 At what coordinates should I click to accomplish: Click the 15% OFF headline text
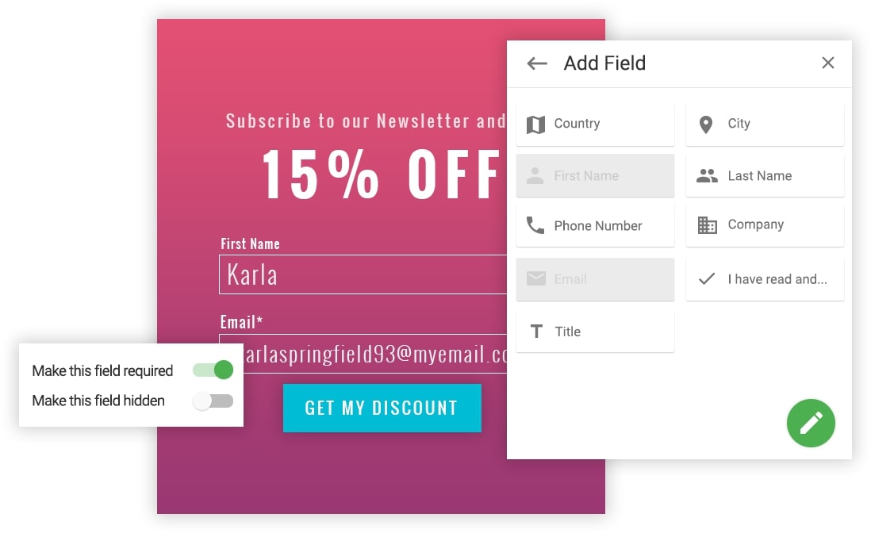coord(382,174)
